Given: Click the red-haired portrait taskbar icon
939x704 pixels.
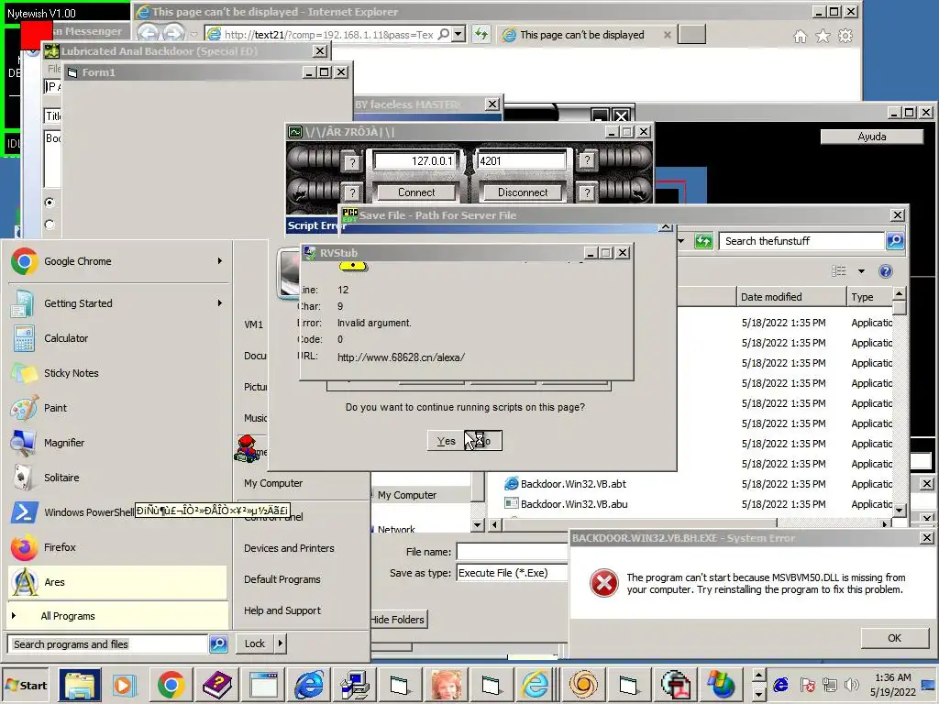Looking at the screenshot, I should 446,684.
